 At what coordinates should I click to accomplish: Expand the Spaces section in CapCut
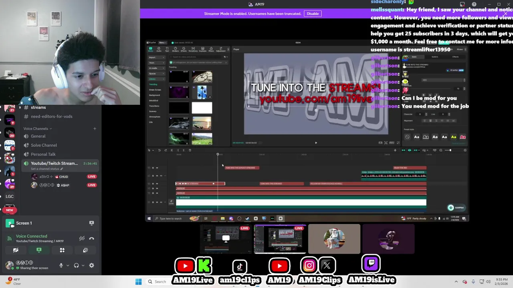(x=156, y=74)
